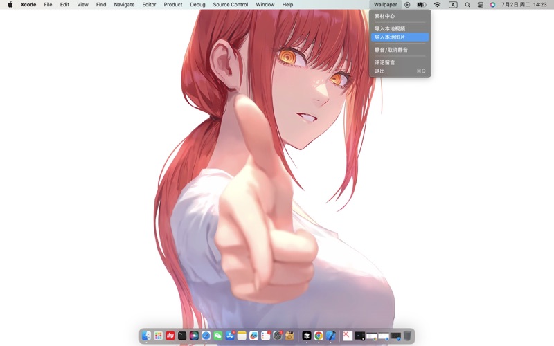This screenshot has width=554, height=346.
Task: Switch input source via the A icon
Action: point(453,5)
